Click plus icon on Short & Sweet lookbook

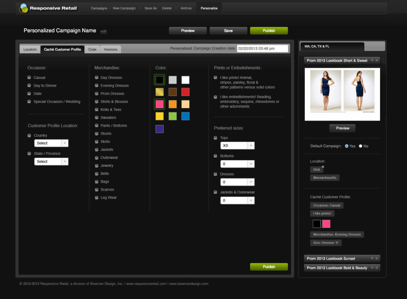(x=372, y=60)
